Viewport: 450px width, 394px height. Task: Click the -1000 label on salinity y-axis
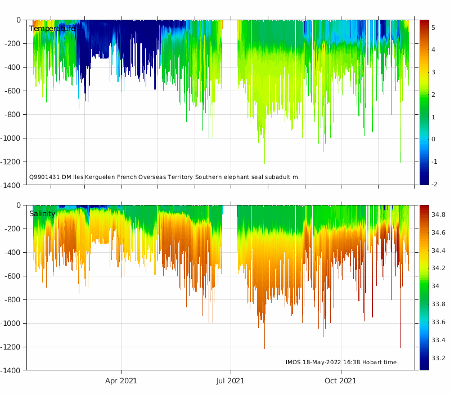pos(10,323)
